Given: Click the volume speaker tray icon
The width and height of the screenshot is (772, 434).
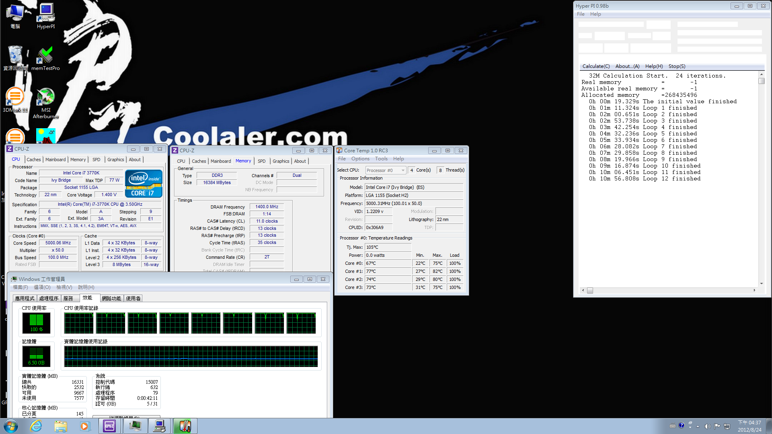Looking at the screenshot, I should click(707, 426).
